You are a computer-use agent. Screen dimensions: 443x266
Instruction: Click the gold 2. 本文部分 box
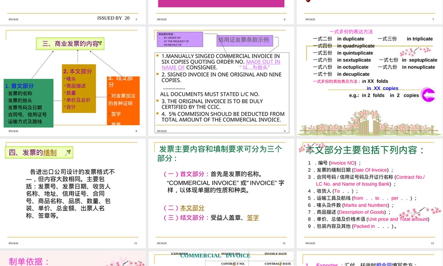coord(79,89)
